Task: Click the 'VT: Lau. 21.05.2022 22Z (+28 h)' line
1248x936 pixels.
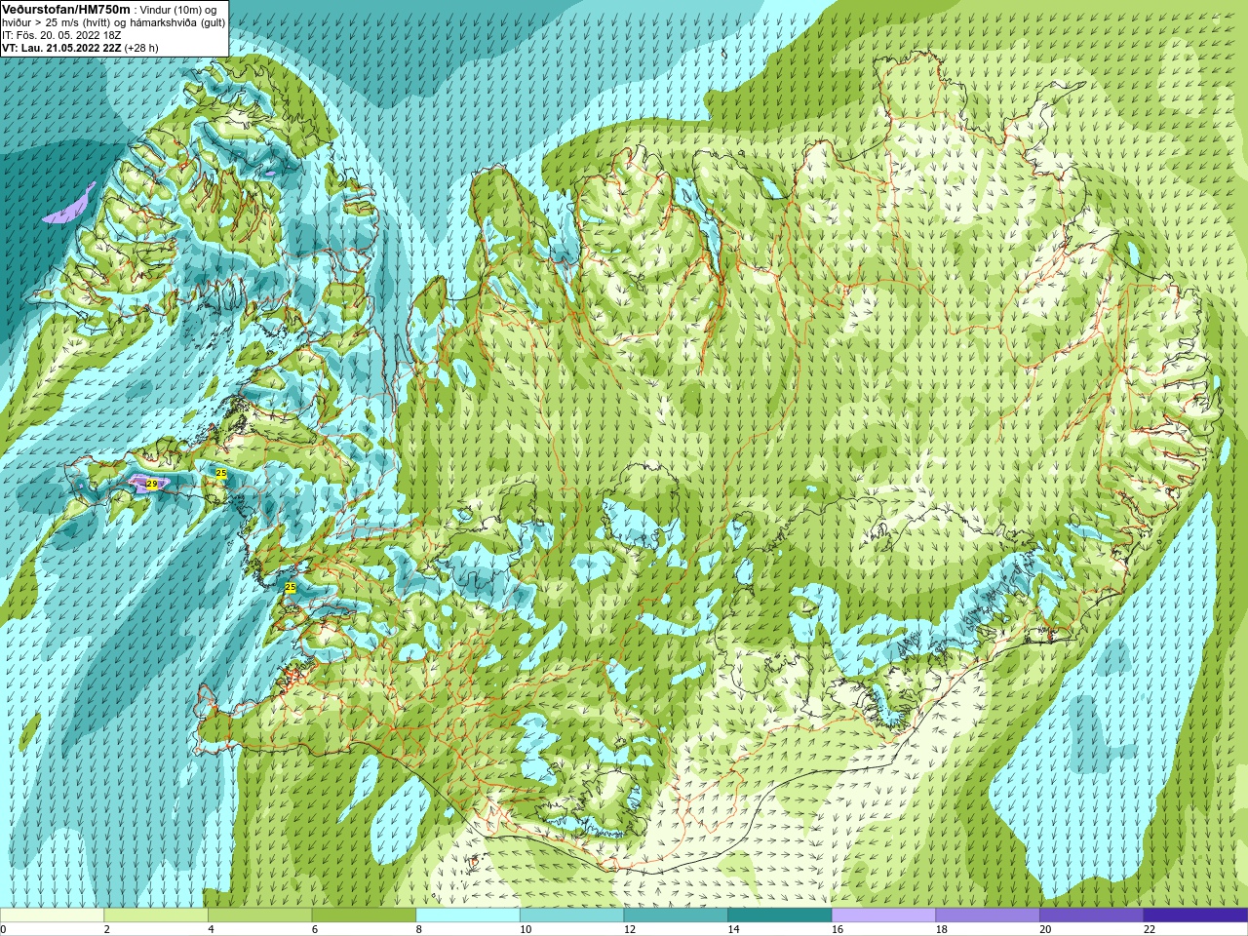Action: coord(80,48)
